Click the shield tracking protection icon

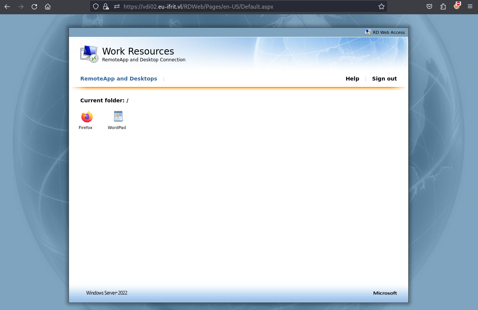coord(96,6)
